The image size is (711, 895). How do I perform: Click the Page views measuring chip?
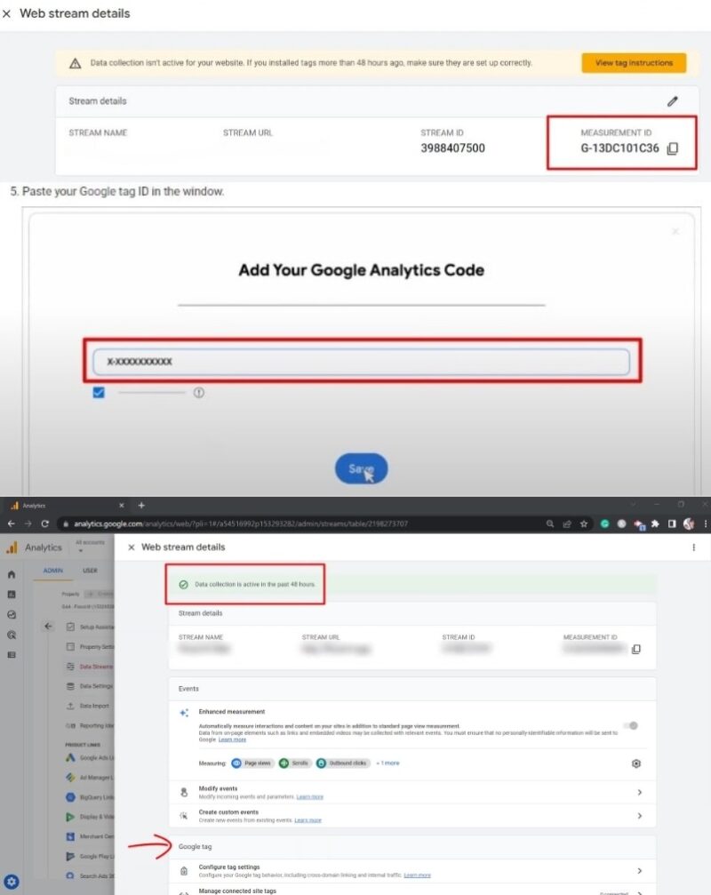tap(252, 763)
